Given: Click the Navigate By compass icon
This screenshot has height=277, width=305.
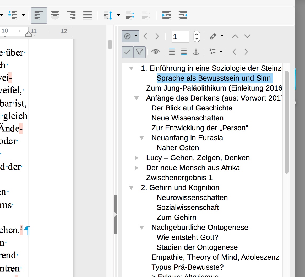Looking at the screenshot, I should click(127, 36).
